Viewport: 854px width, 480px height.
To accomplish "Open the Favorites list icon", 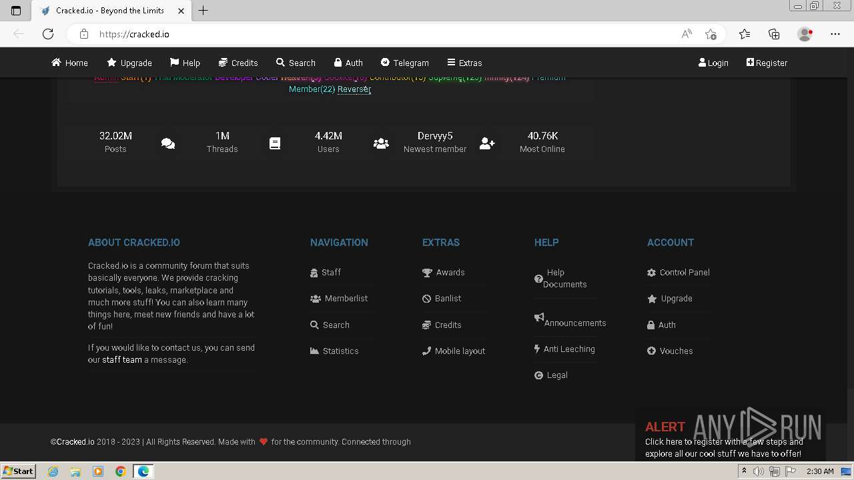I will [x=745, y=34].
